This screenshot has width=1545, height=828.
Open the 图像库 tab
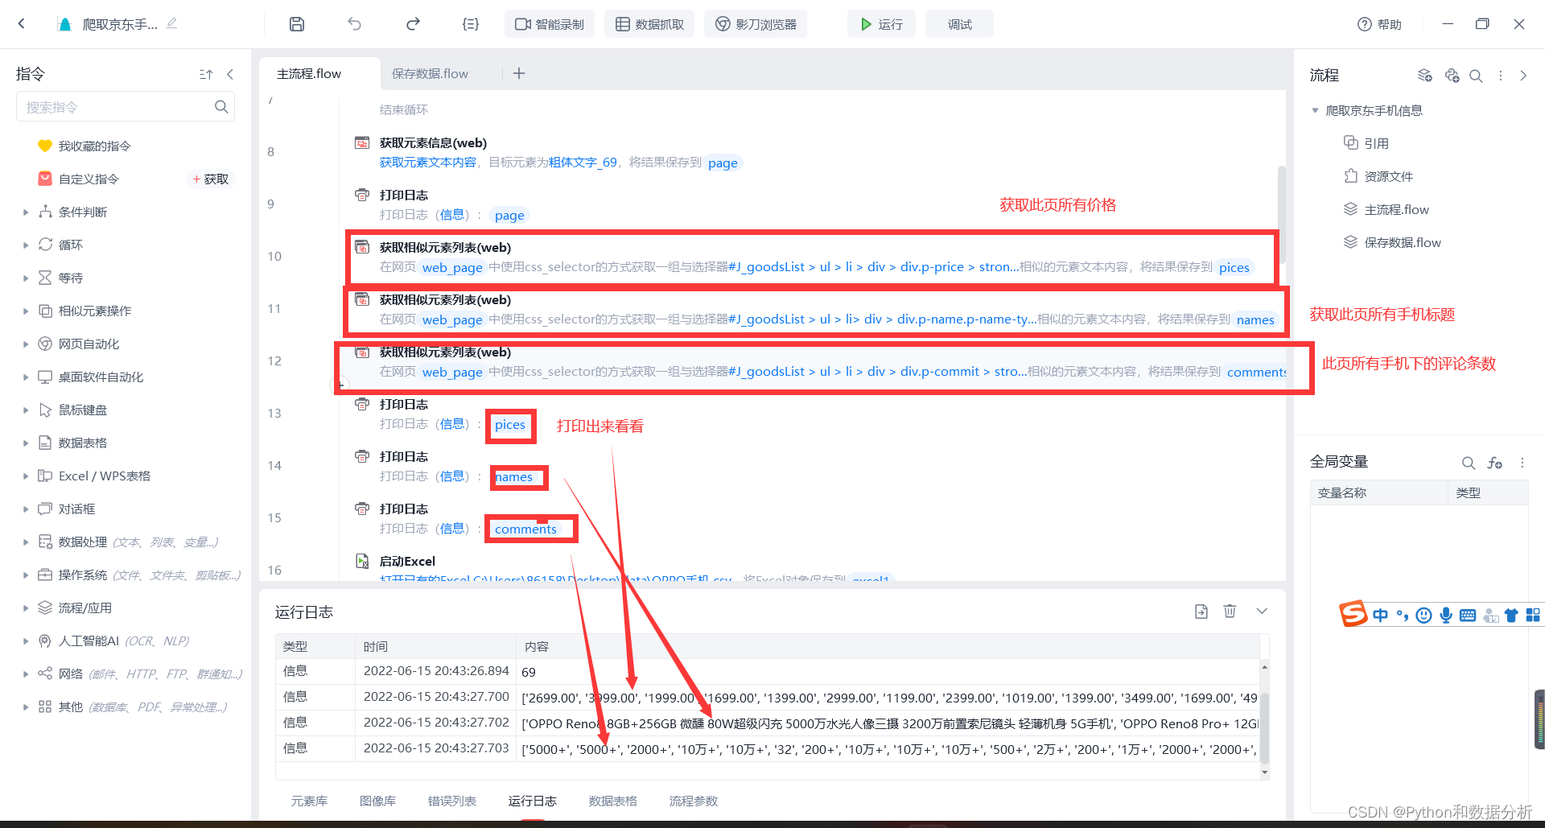[x=377, y=801]
